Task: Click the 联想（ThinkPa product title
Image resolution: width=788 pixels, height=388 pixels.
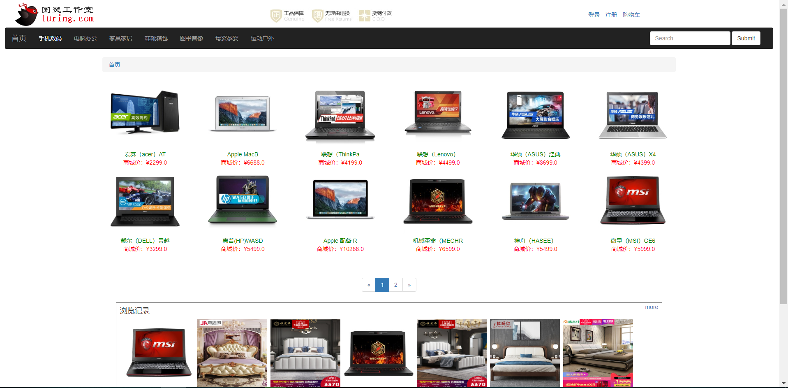Action: coord(340,154)
